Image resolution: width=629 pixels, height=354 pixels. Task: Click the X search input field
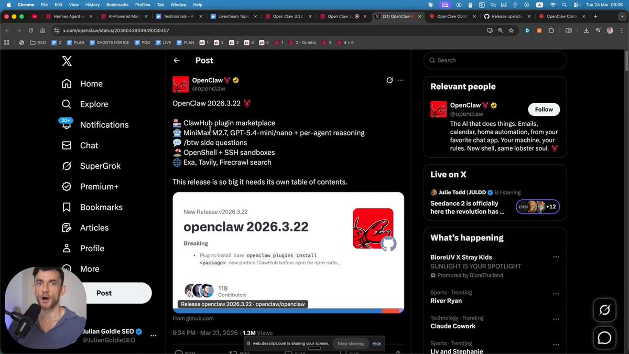pos(495,60)
